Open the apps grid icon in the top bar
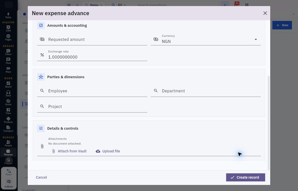Image resolution: width=298 pixels, height=191 pixels. coord(247,5)
